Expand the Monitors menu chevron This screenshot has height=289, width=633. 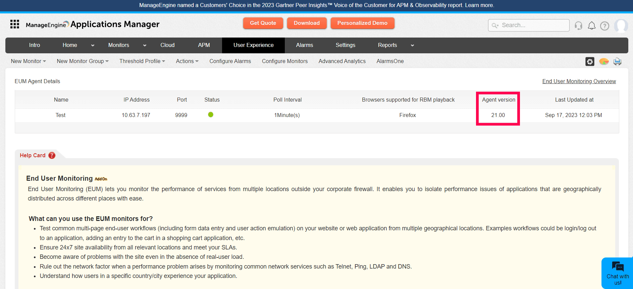tap(145, 45)
